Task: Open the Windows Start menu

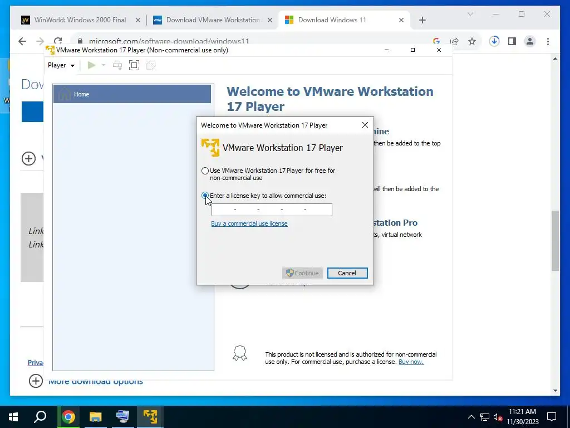Action: [13, 417]
